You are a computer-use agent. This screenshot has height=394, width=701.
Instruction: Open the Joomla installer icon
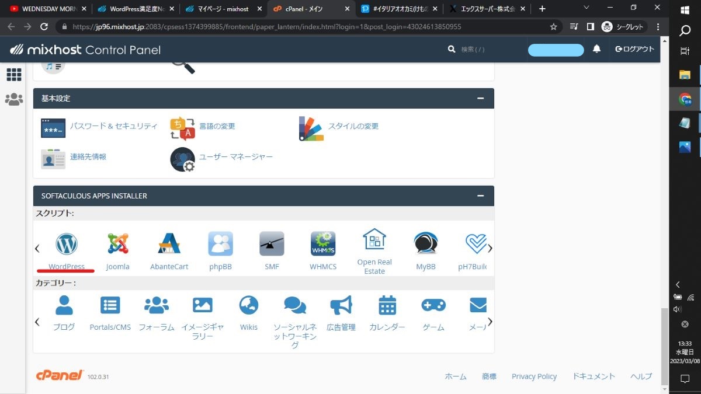tap(118, 244)
